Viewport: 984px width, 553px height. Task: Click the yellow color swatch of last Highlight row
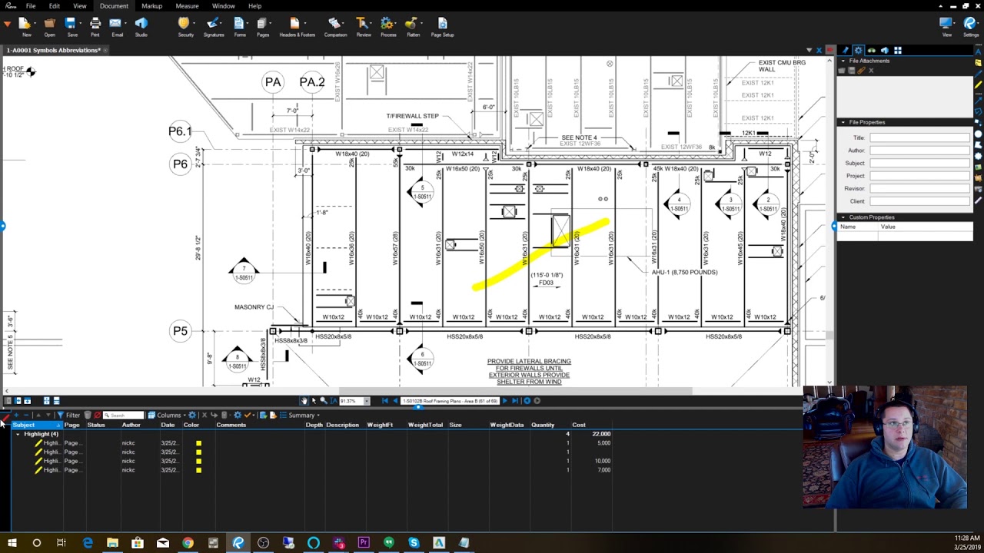point(198,470)
